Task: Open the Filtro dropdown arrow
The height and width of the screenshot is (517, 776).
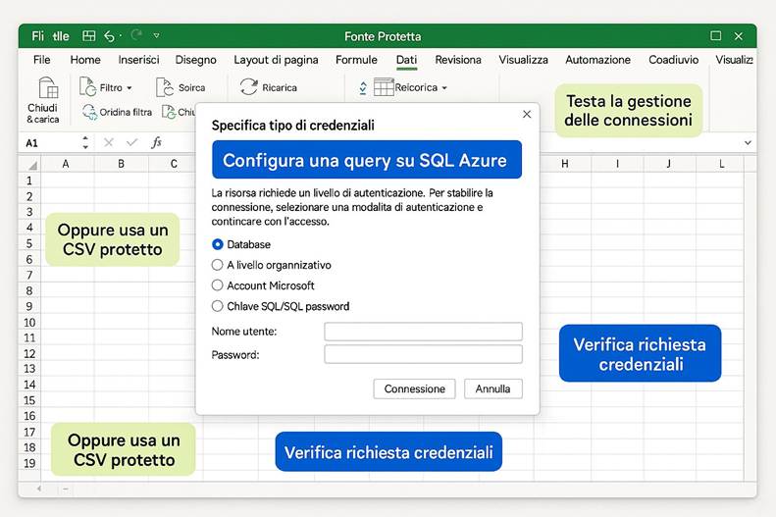Action: click(129, 88)
